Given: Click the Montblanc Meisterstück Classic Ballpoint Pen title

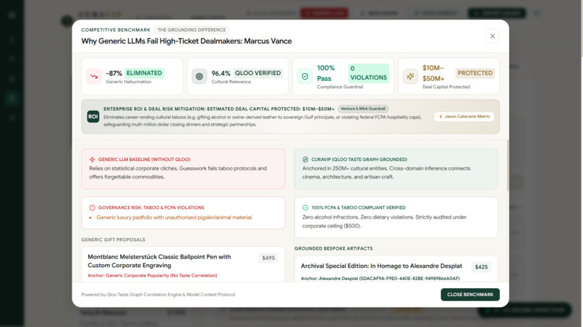Looking at the screenshot, I should [159, 261].
